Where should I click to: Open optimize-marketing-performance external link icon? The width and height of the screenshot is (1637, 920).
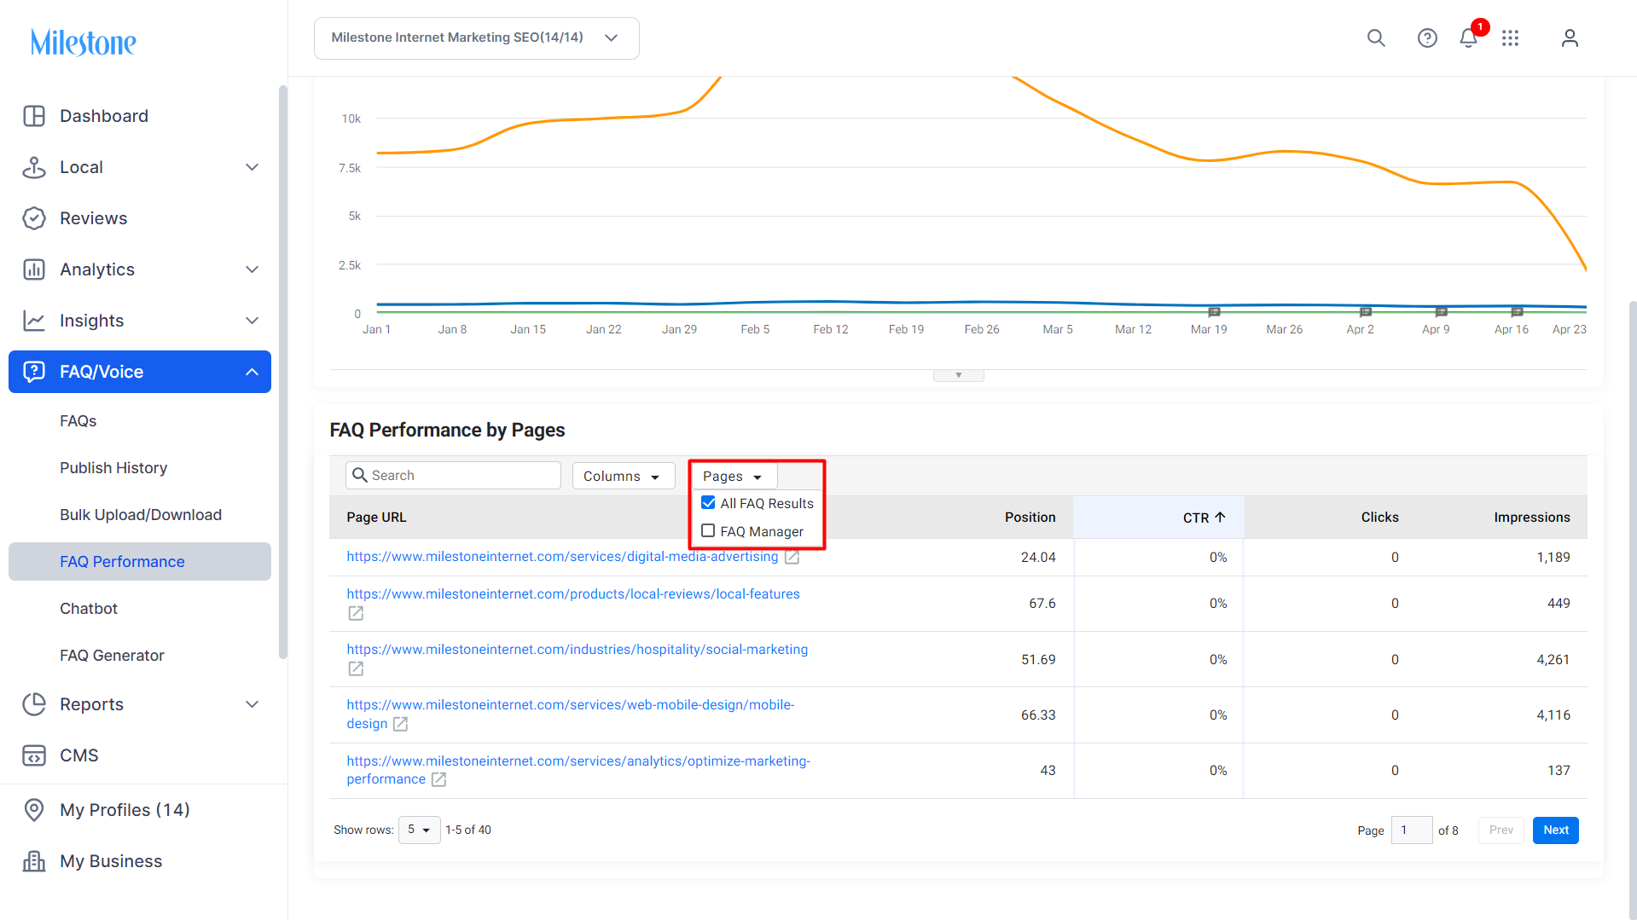(438, 779)
